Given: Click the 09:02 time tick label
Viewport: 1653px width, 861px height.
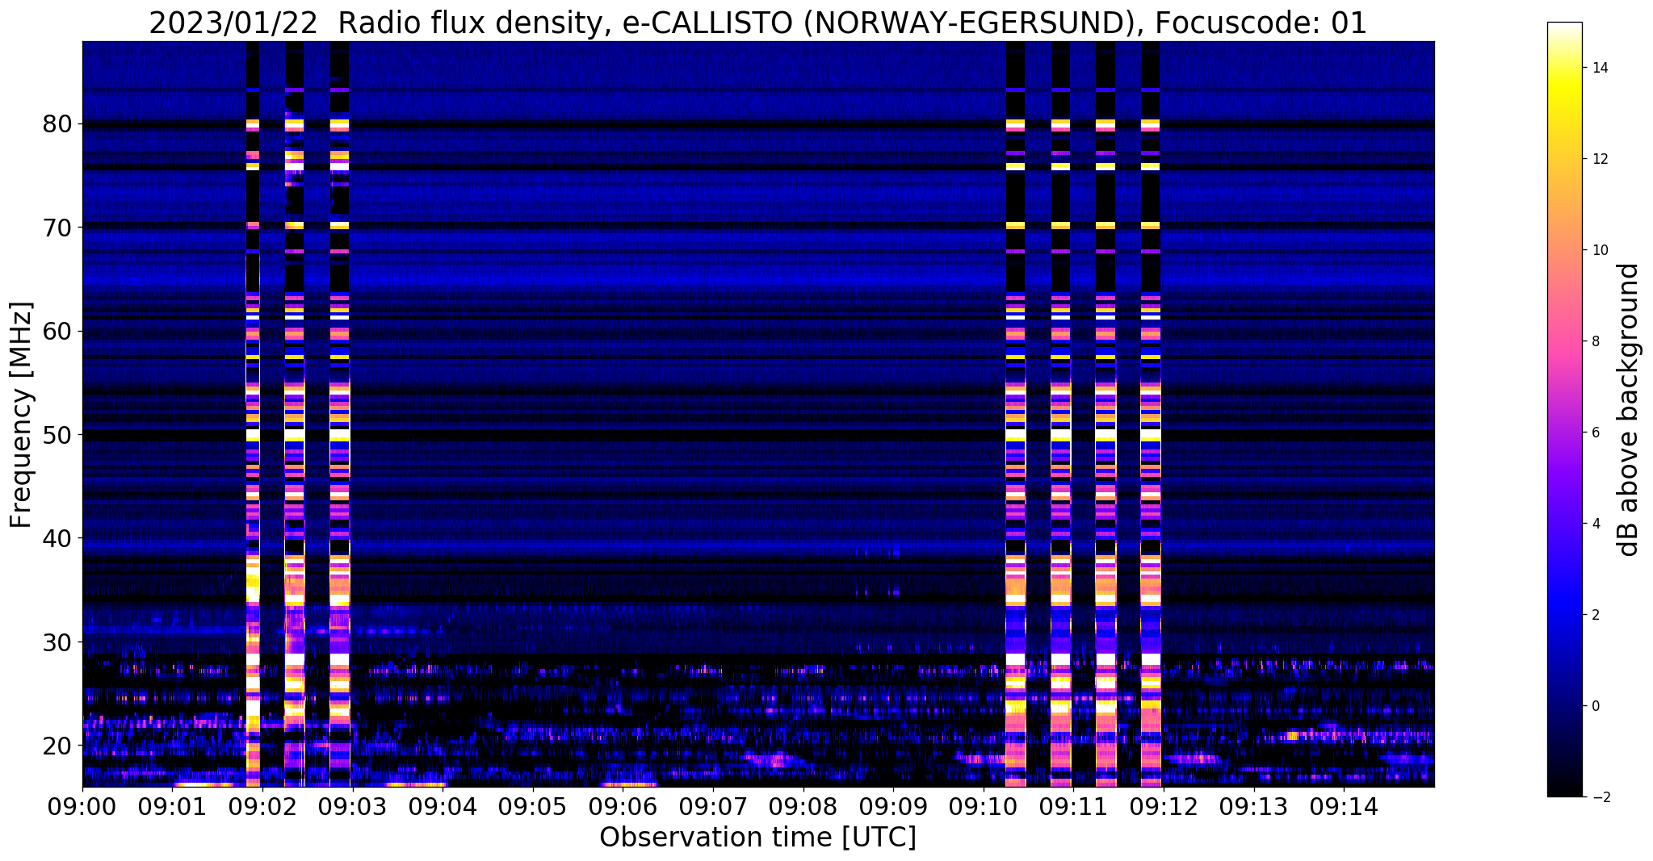Looking at the screenshot, I should [x=262, y=806].
